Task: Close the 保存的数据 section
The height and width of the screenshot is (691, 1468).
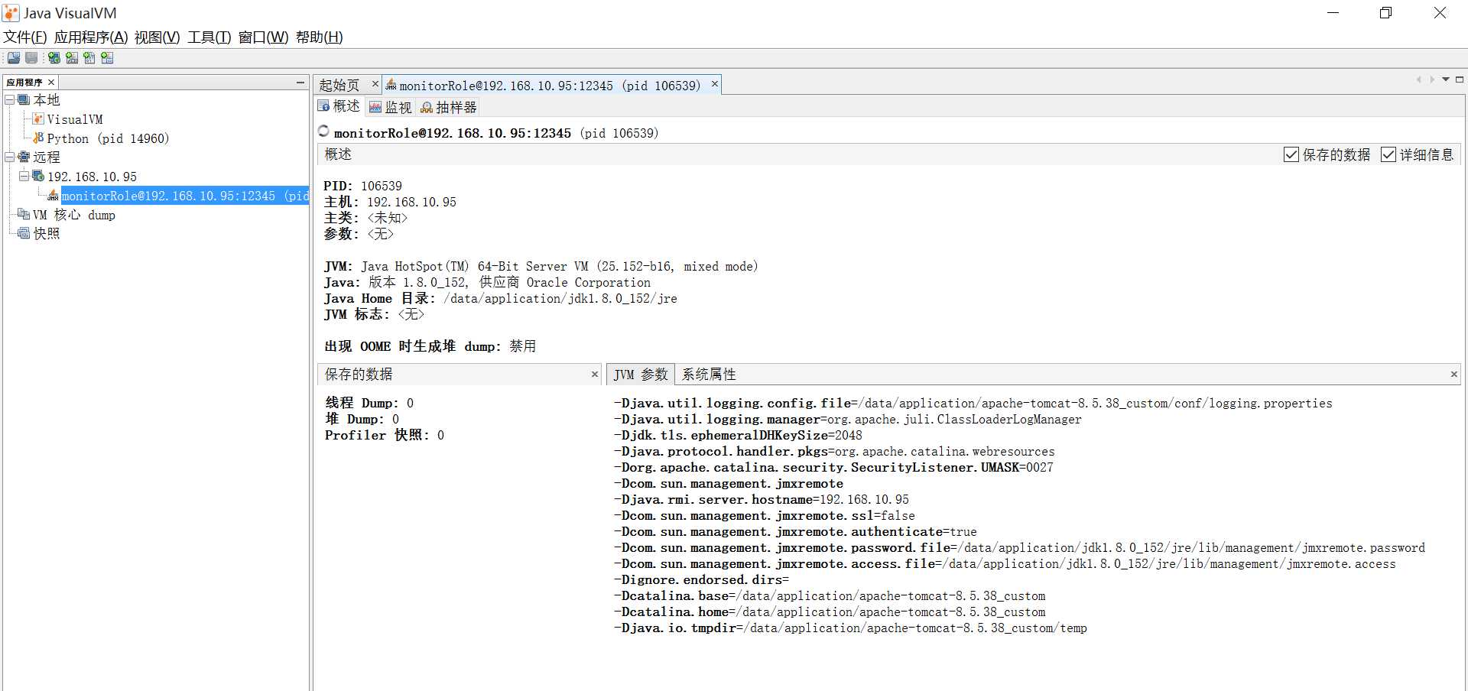Action: 595,374
